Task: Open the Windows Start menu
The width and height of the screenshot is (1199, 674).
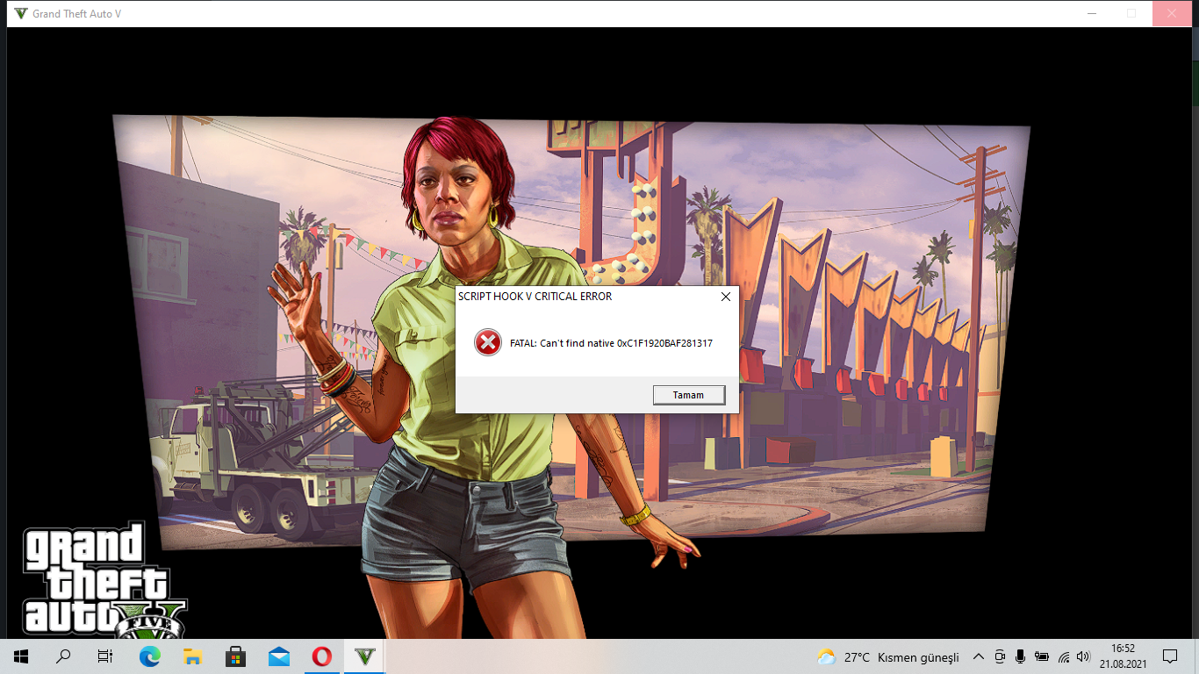Action: (21, 656)
